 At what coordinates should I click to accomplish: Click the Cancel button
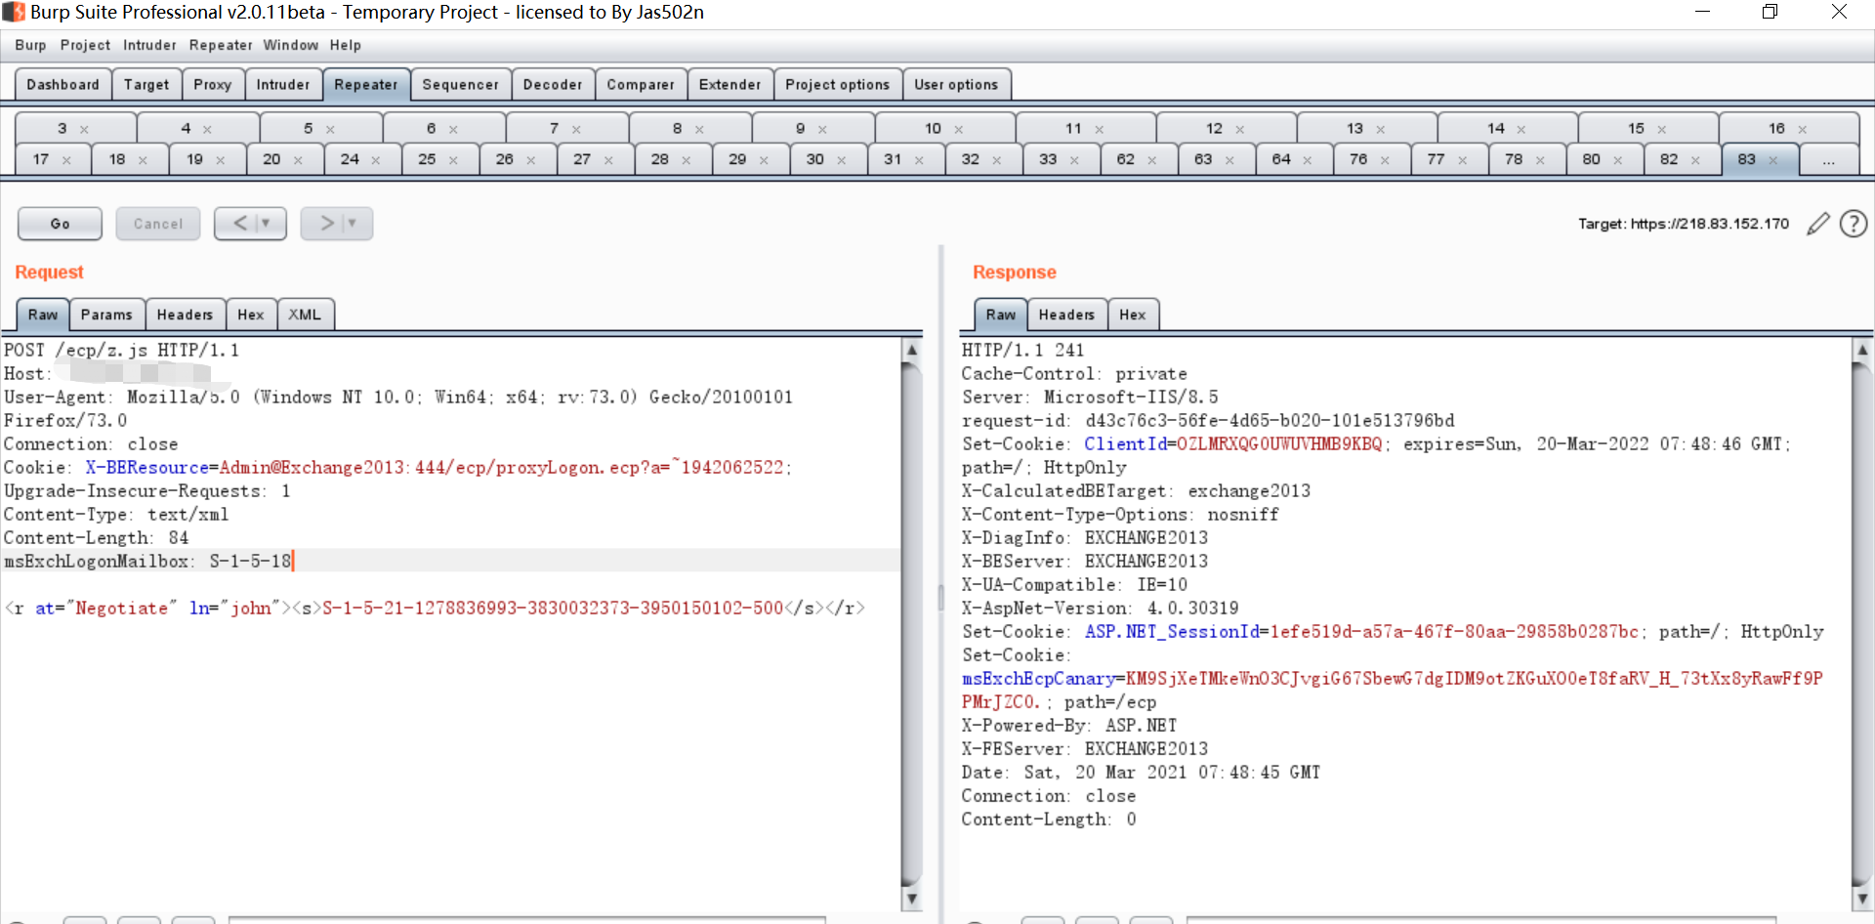tap(158, 224)
